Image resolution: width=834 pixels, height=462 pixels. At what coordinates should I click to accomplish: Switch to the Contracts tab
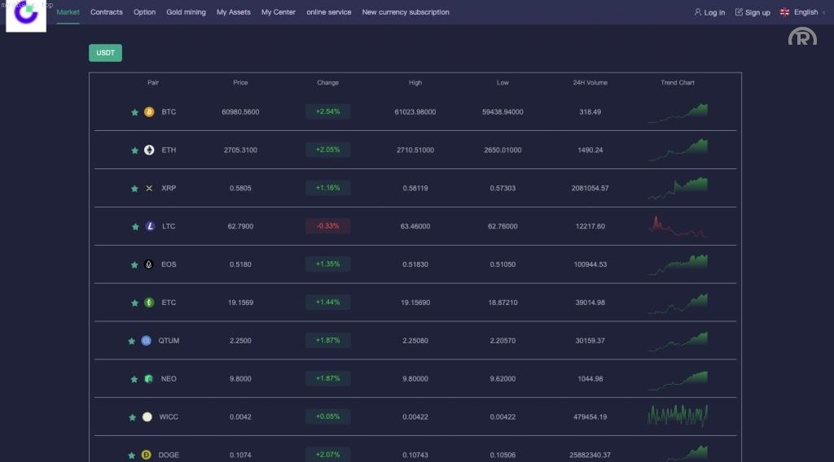[107, 12]
